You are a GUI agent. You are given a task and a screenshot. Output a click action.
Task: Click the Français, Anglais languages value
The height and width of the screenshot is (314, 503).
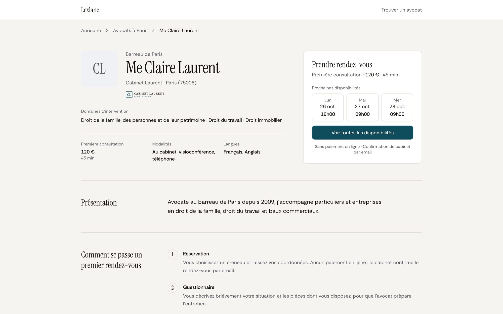[242, 152]
